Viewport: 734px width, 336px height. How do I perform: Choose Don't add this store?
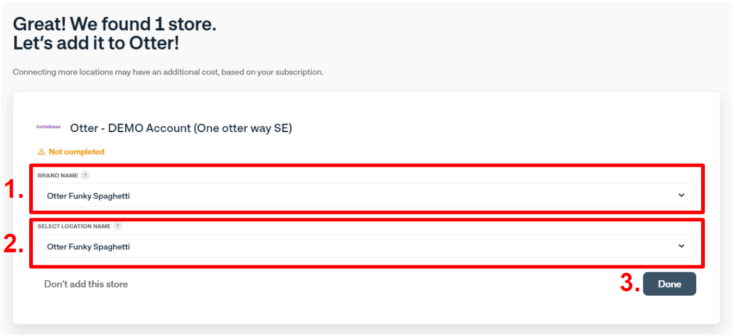86,284
